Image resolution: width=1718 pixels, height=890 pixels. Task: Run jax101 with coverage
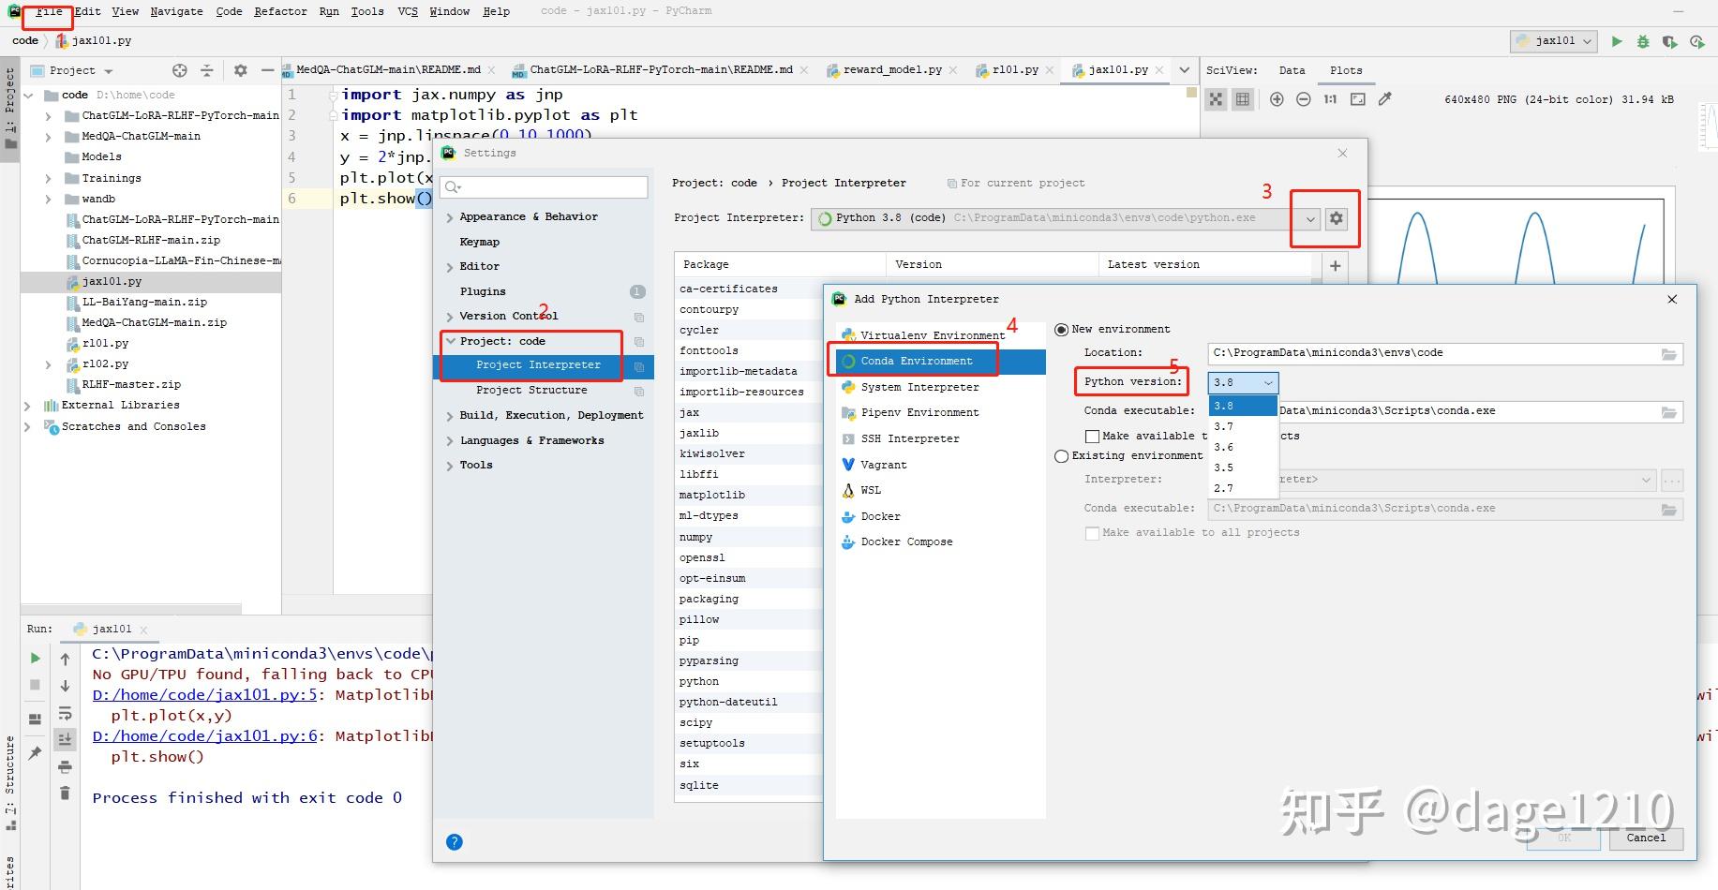1669,41
